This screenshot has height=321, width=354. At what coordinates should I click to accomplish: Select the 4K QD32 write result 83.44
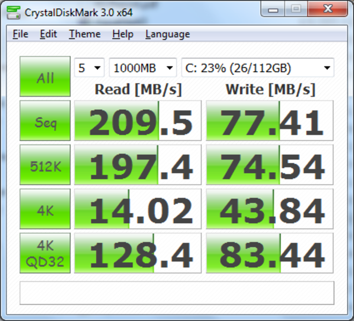tap(270, 253)
